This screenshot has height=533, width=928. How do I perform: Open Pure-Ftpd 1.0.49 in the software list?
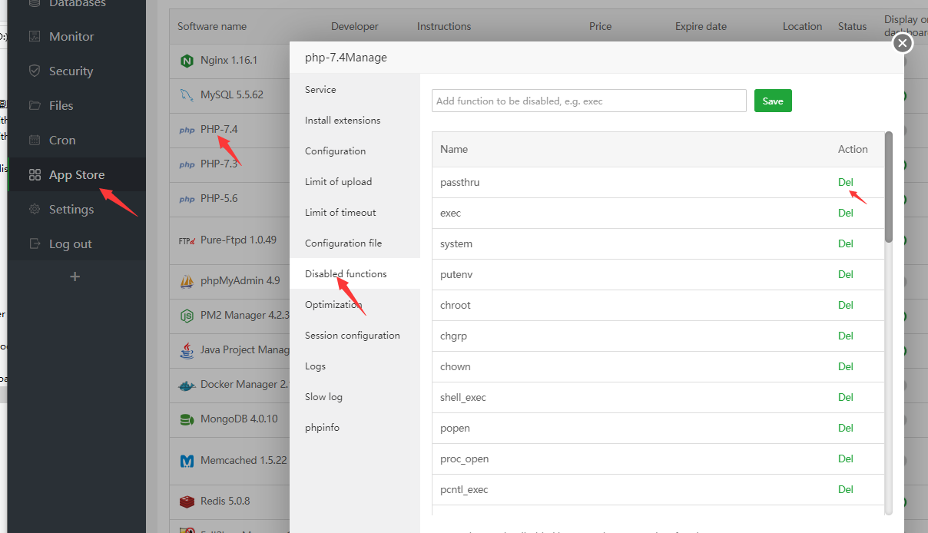click(x=238, y=240)
